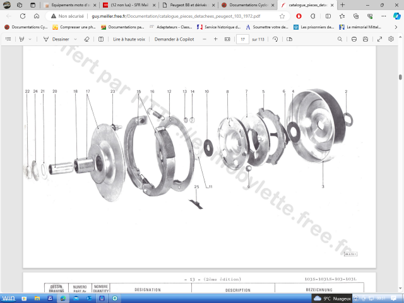404x303 pixels.
Task: Click Demander à Copilot button
Action: click(174, 39)
